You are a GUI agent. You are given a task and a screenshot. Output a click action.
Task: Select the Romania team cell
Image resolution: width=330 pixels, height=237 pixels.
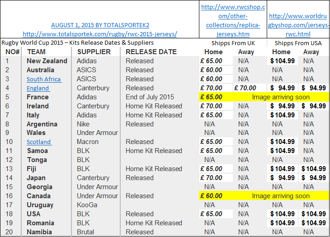point(40,223)
